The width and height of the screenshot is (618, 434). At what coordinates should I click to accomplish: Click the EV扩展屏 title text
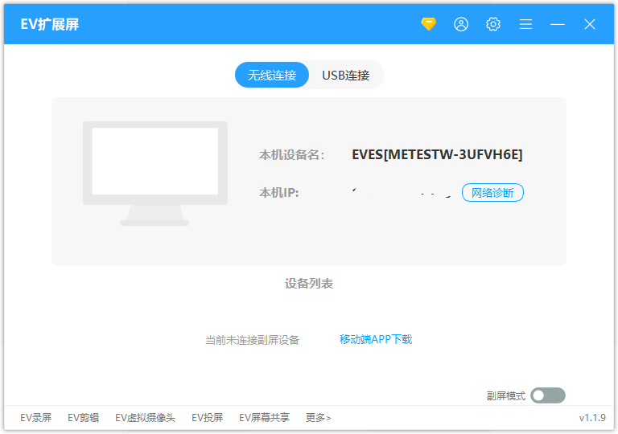tap(50, 24)
